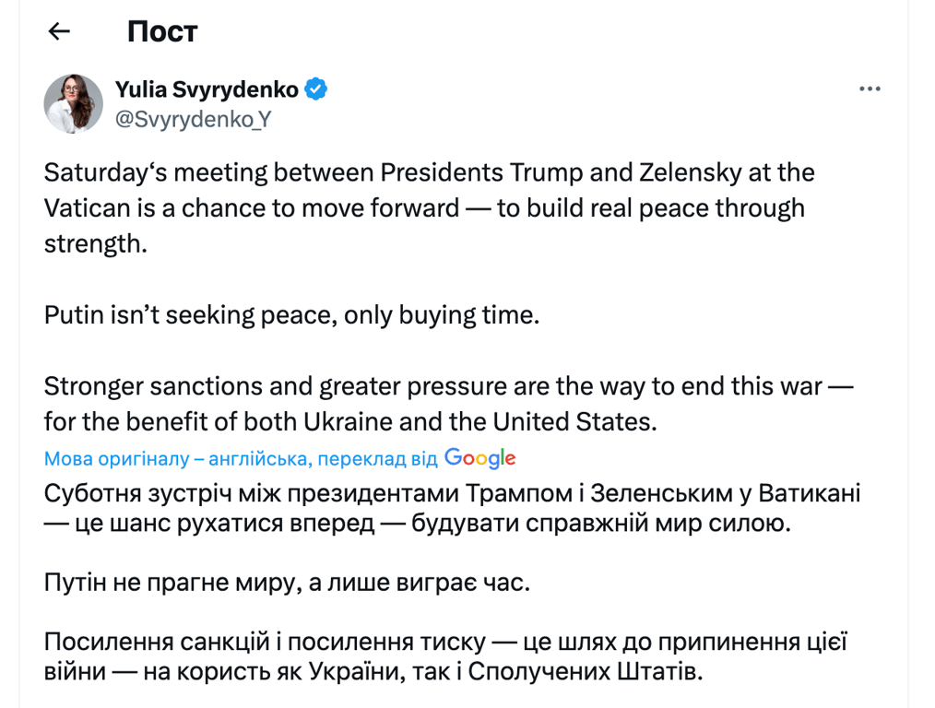The image size is (935, 708).
Task: Open more actions via the ellipsis icon
Action: click(870, 88)
